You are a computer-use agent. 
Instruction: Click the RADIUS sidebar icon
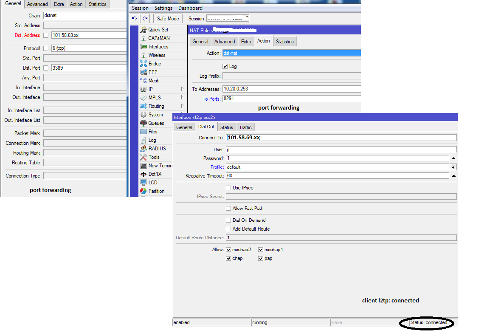[x=143, y=149]
